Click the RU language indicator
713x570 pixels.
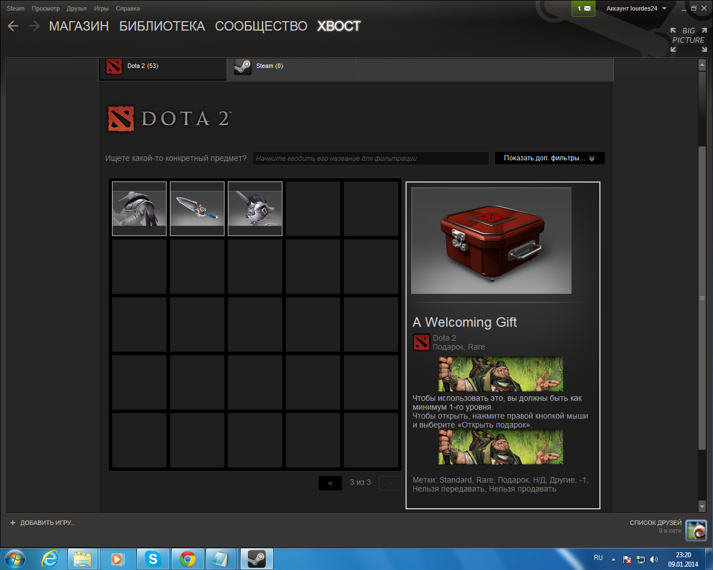point(598,557)
